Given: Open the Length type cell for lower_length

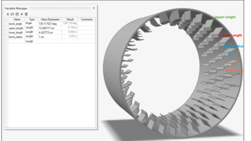Looking at the screenshot, I should pyautogui.click(x=31, y=32).
